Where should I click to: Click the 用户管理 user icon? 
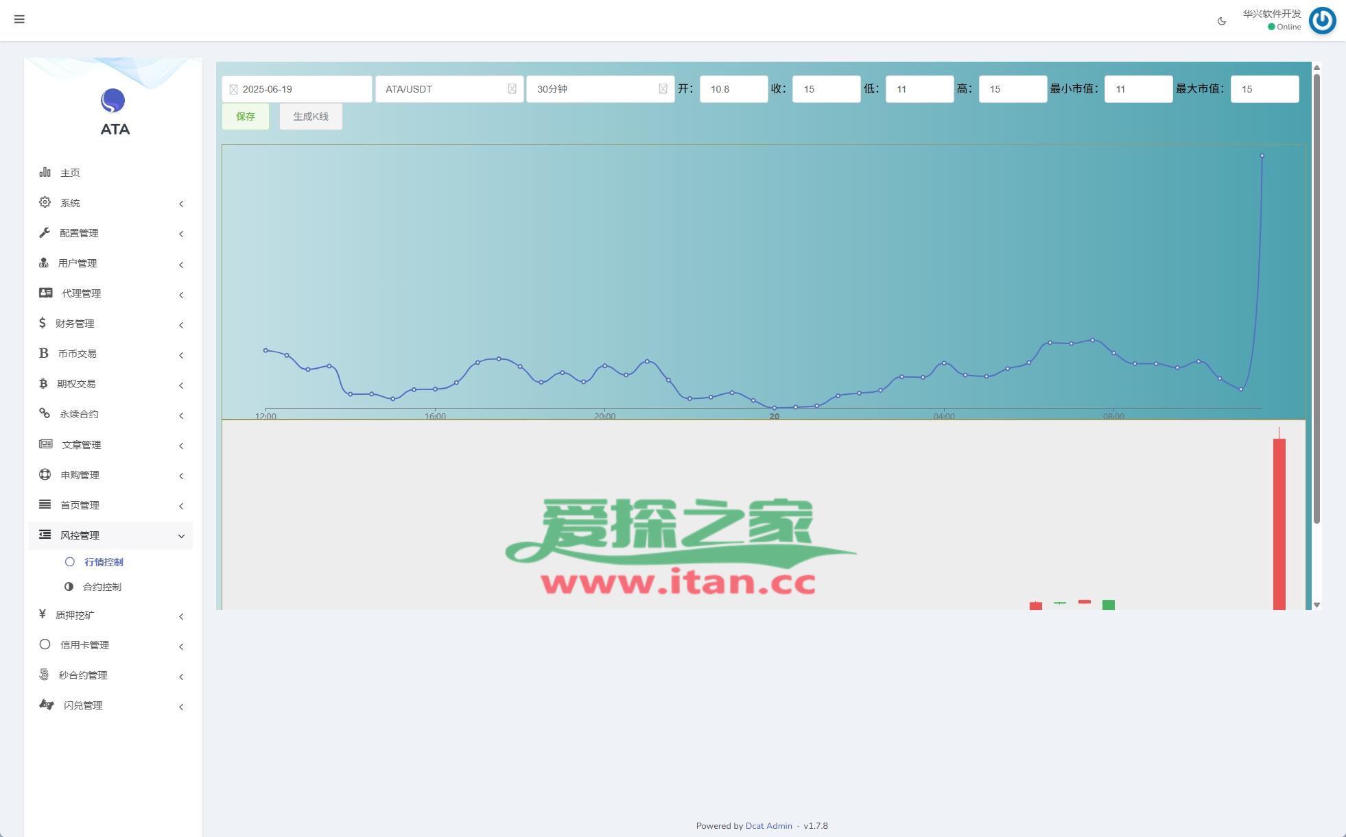44,263
